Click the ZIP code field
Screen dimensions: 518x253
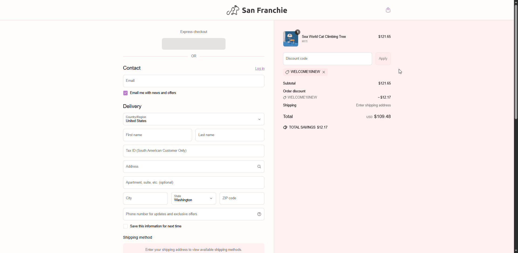pos(242,198)
